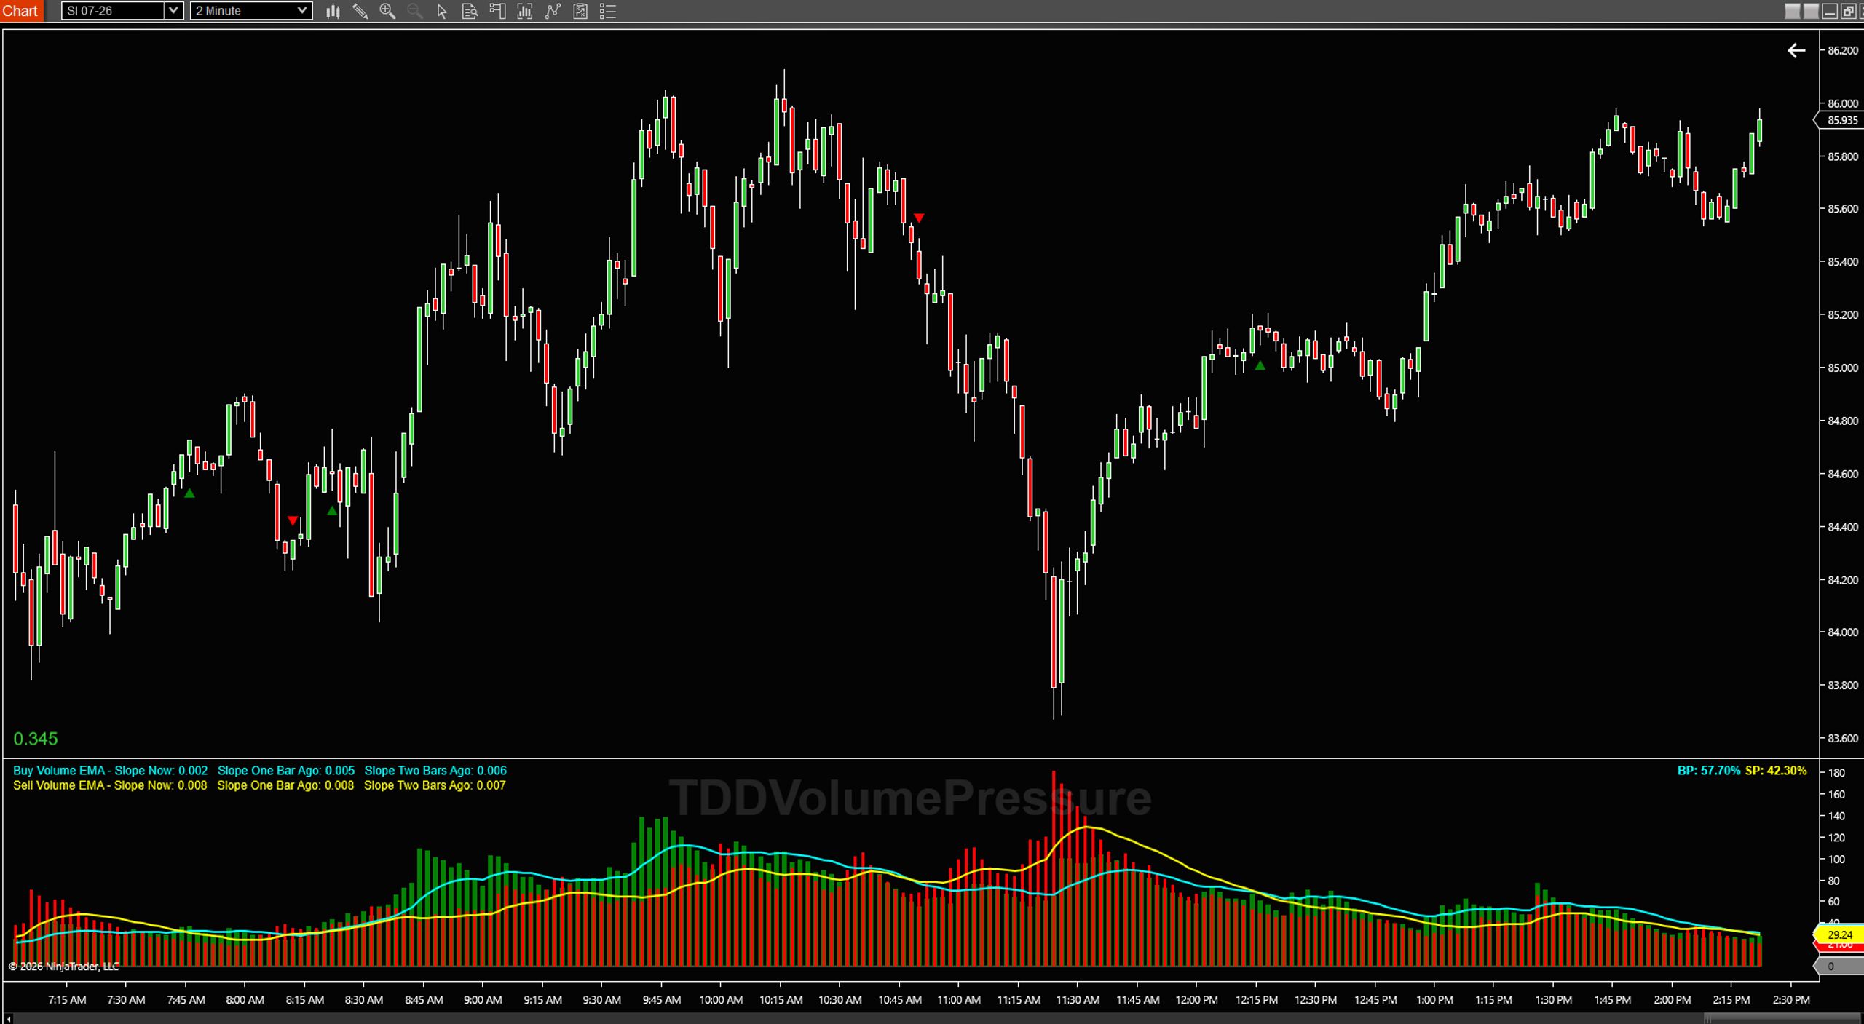Click the © 2026 NinjaTrader, LLC text

coord(64,967)
